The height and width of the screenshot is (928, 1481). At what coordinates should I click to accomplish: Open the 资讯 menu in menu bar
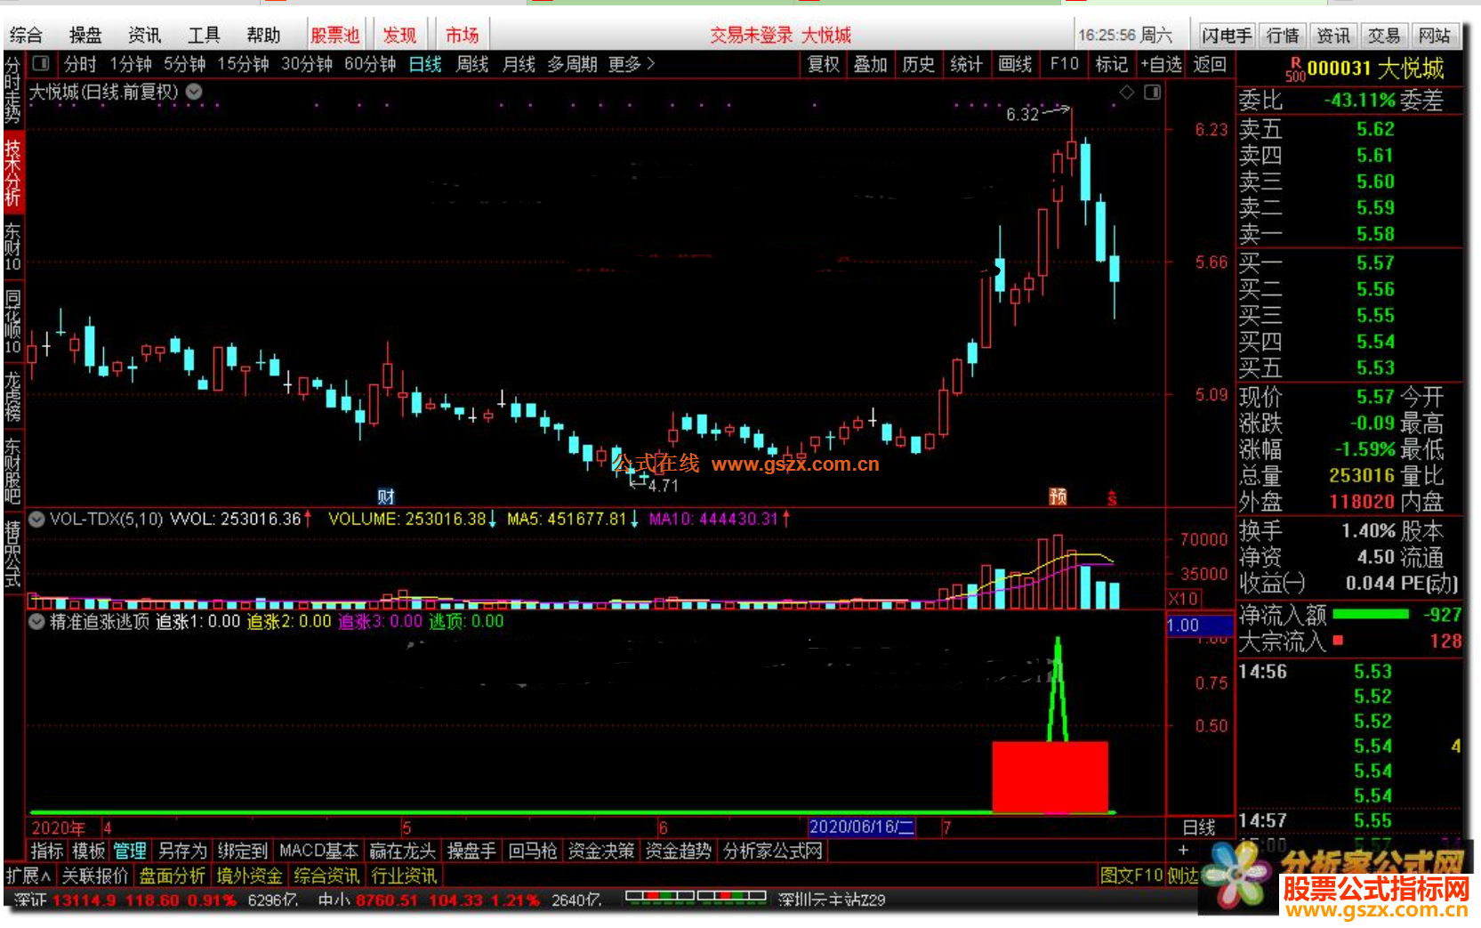tap(144, 35)
